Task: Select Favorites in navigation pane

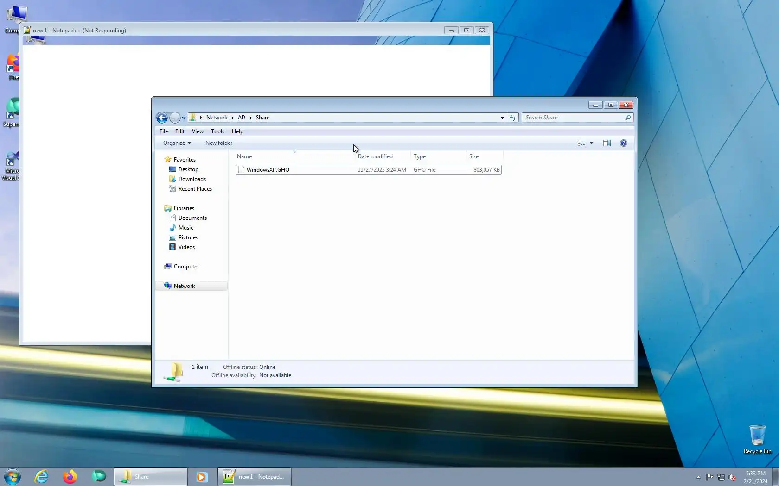Action: [x=185, y=160]
